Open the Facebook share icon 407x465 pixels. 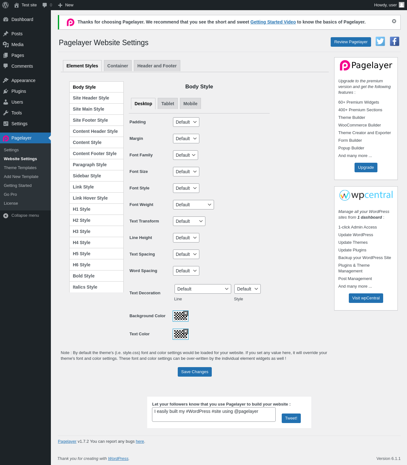[395, 41]
